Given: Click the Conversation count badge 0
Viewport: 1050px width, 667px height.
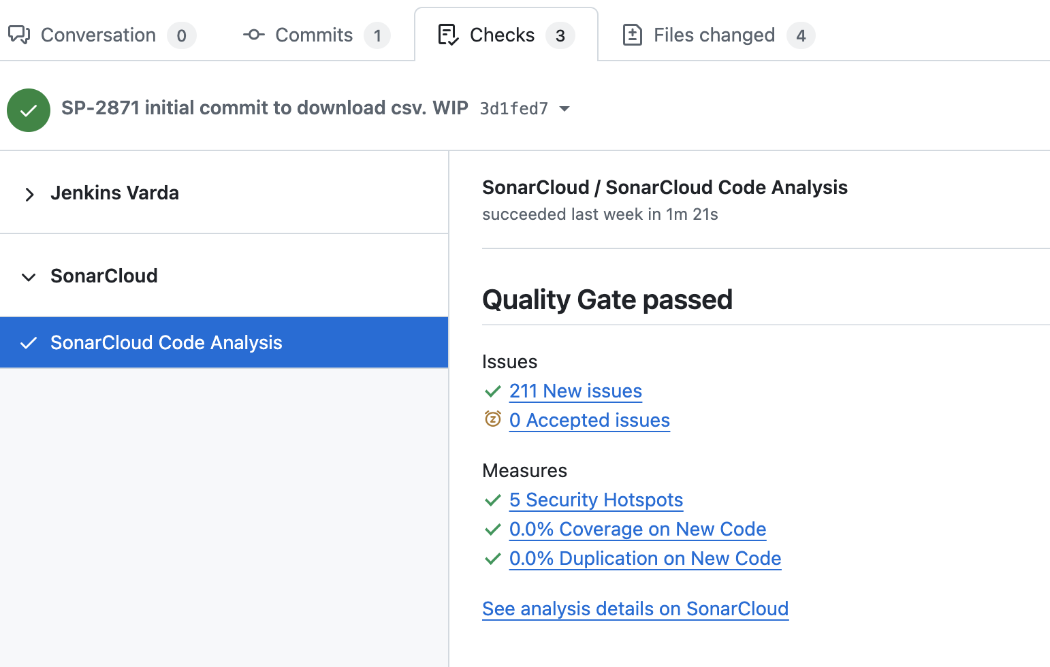Looking at the screenshot, I should tap(182, 35).
